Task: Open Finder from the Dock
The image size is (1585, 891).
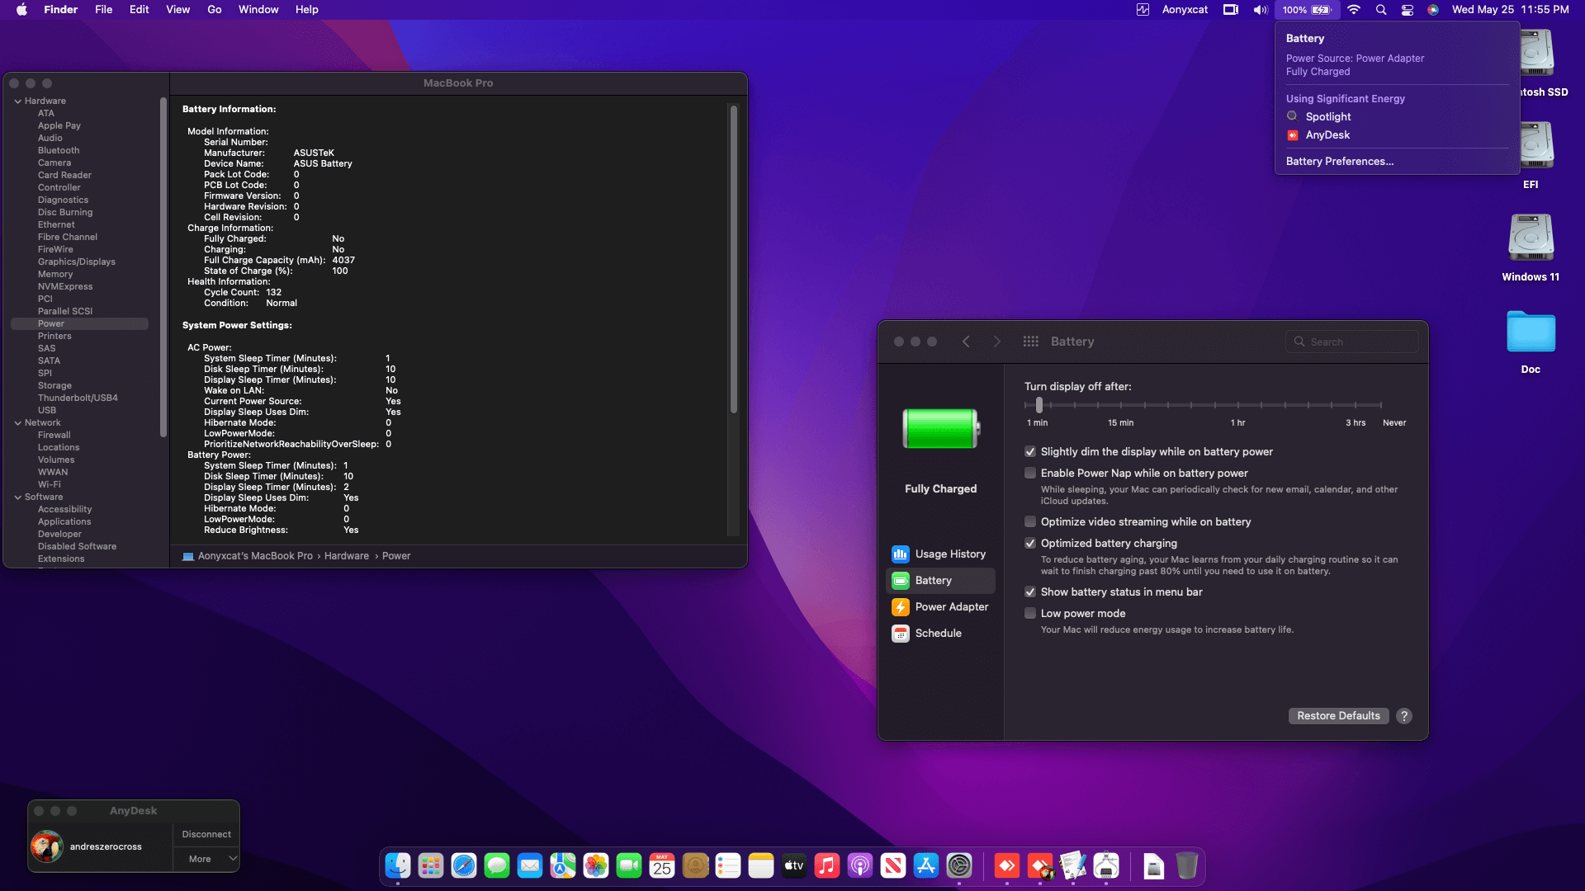Action: 398,865
